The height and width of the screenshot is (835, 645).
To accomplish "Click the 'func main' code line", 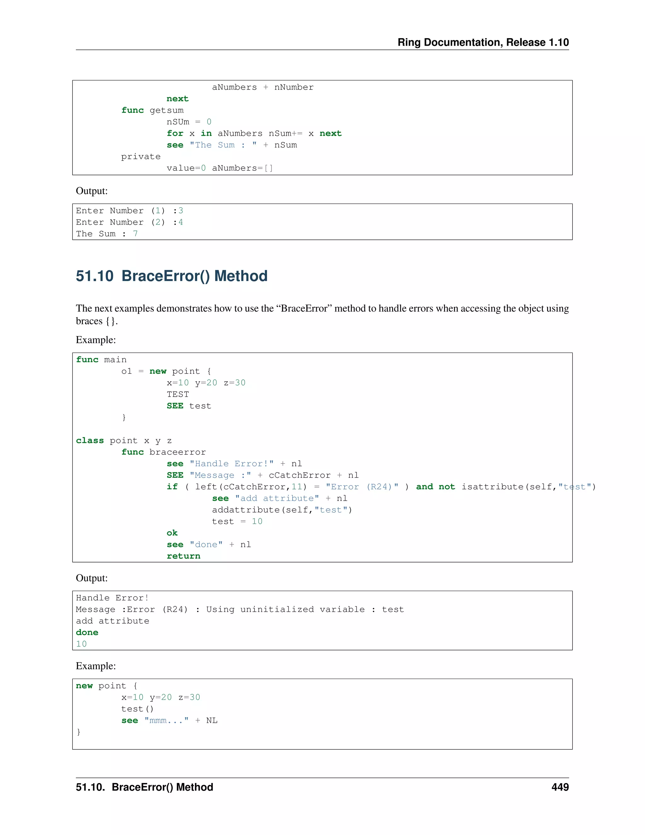I will pyautogui.click(x=101, y=360).
